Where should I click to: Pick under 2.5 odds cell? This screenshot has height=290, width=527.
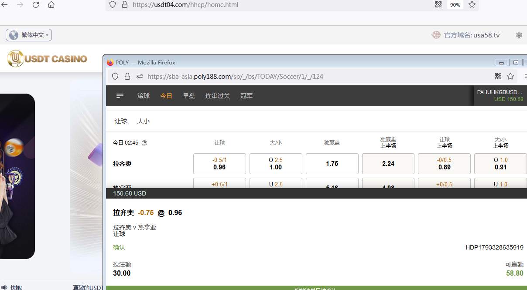[276, 183]
